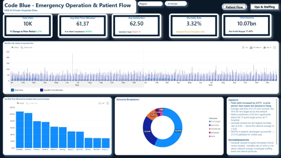Select the Spire M... hospital bar
281x158 pixels.
point(80,140)
